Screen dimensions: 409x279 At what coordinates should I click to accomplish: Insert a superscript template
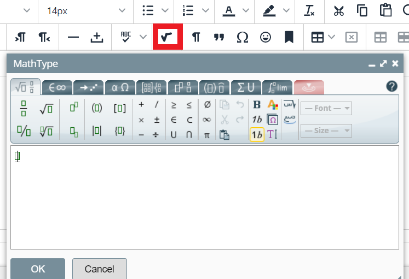click(74, 107)
